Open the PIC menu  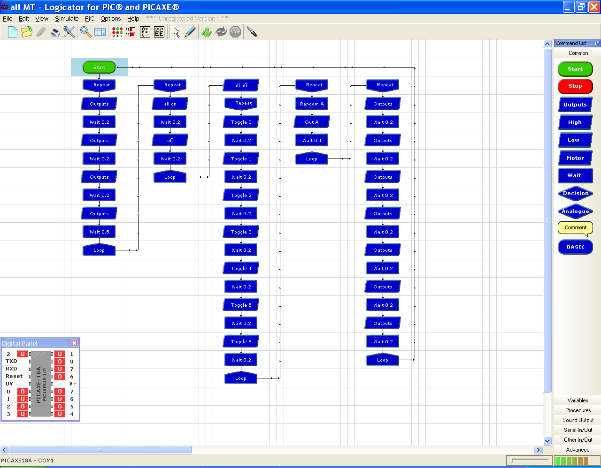(x=89, y=18)
